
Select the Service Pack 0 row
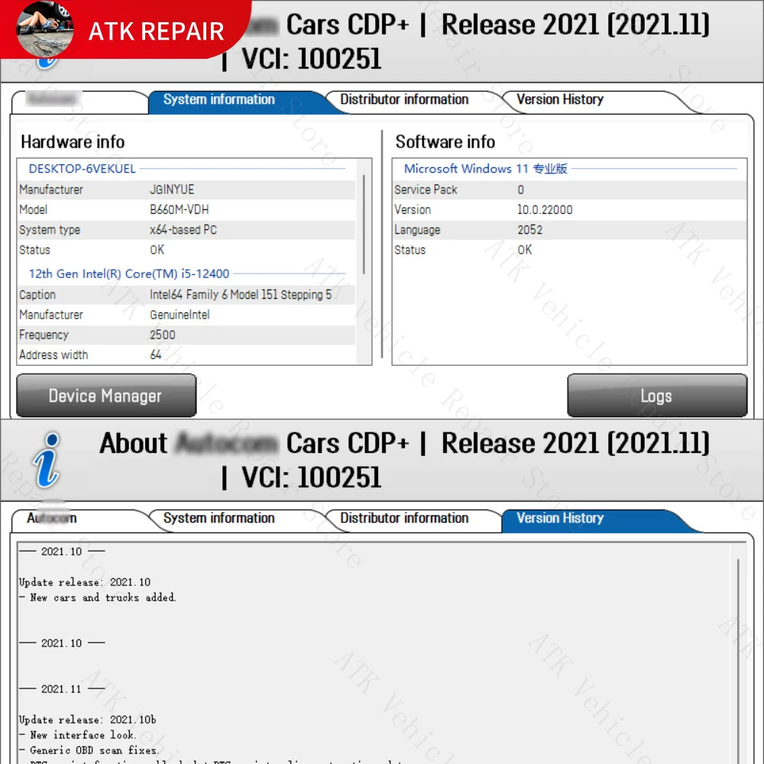point(570,189)
